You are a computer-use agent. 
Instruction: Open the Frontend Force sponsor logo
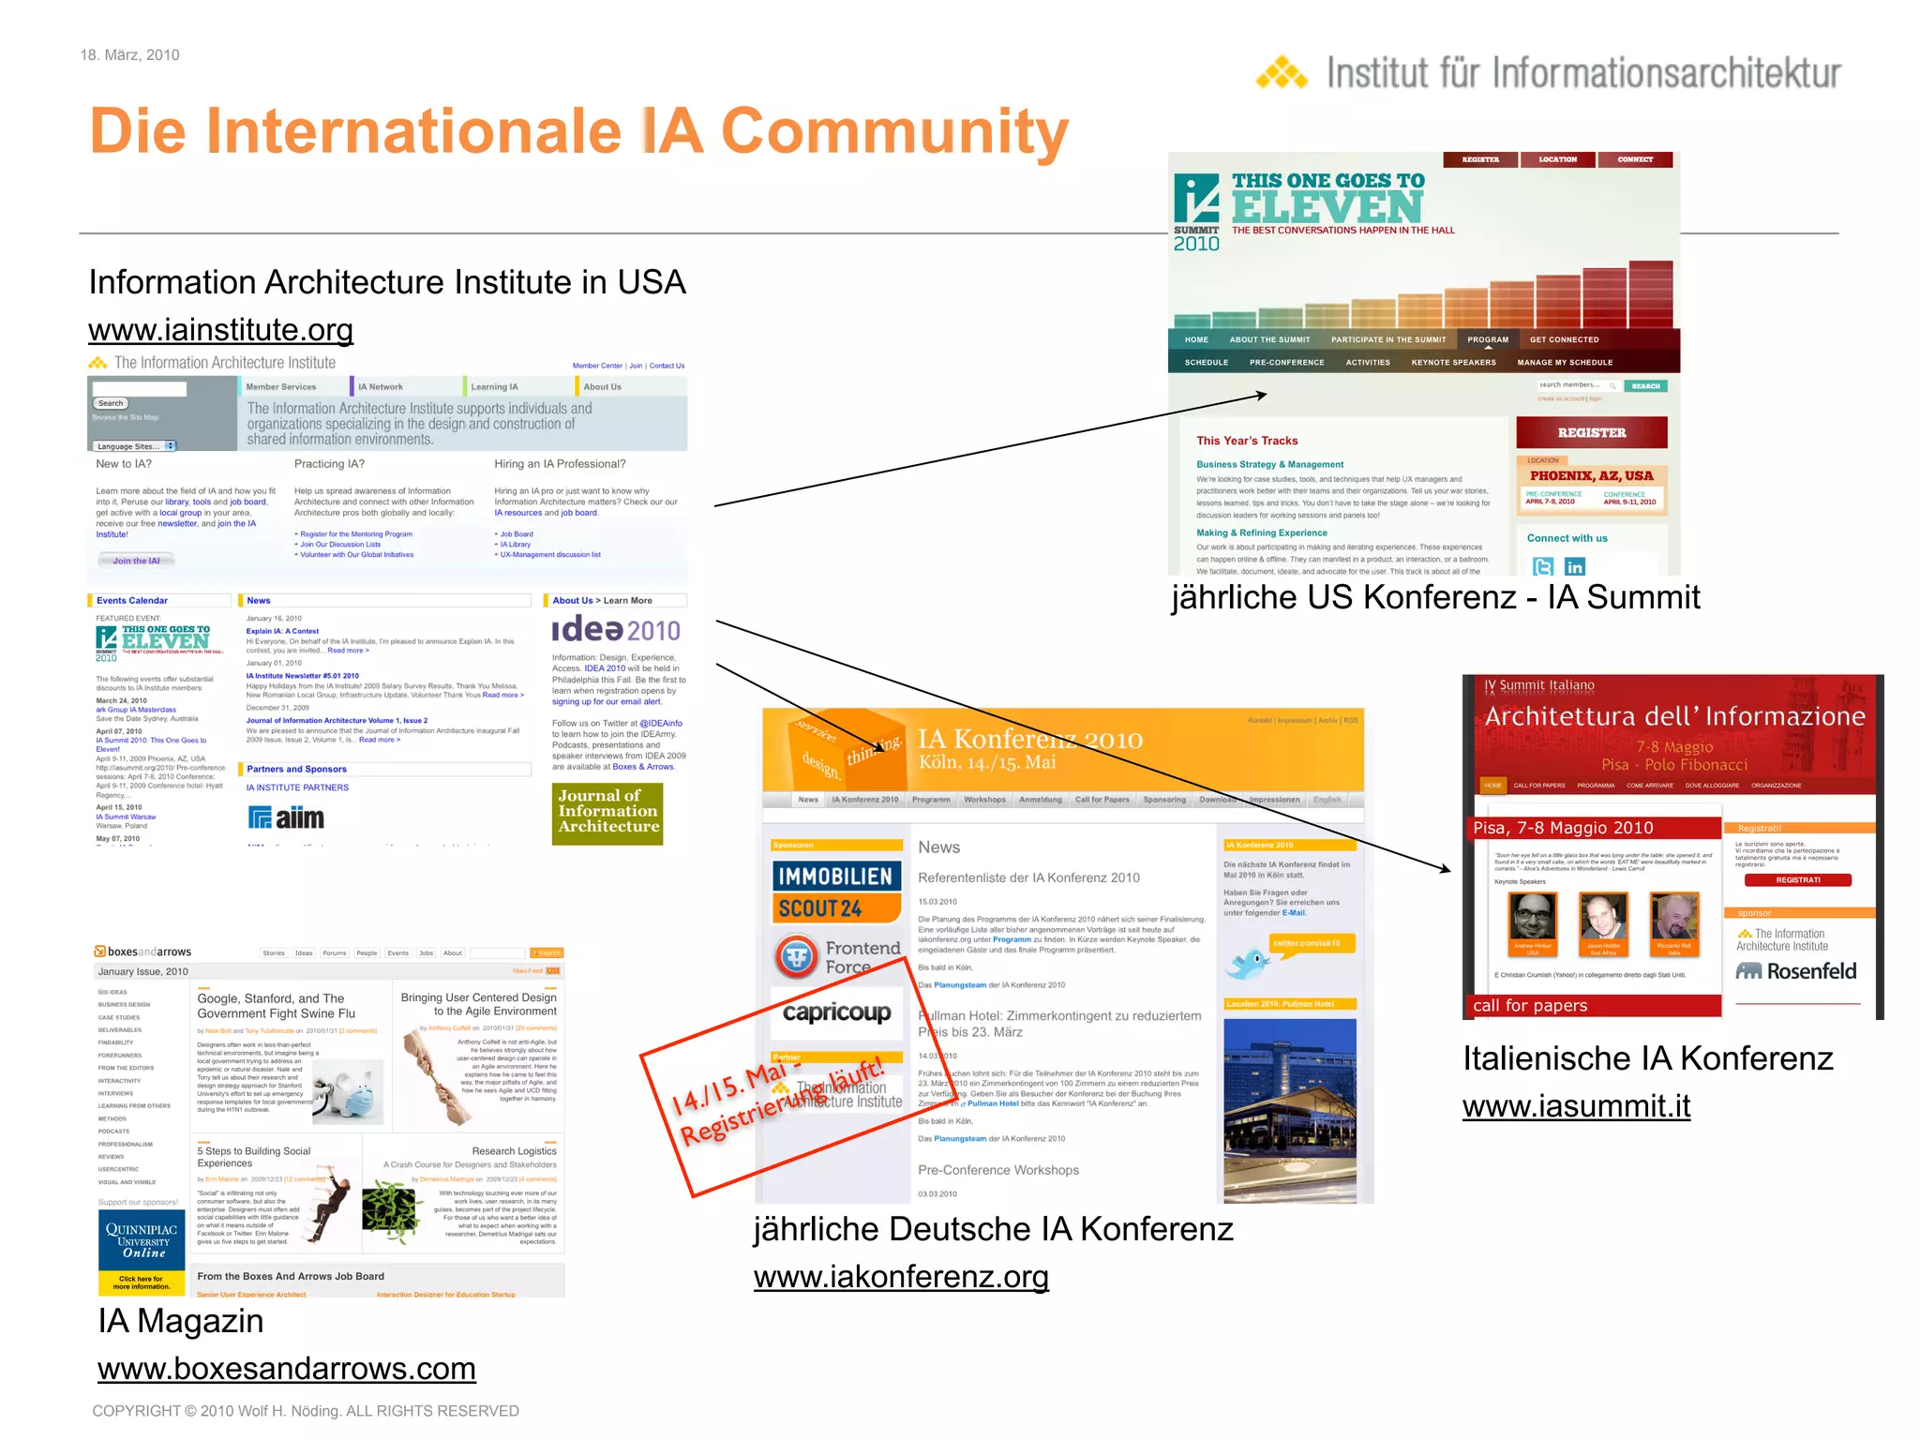[x=837, y=957]
